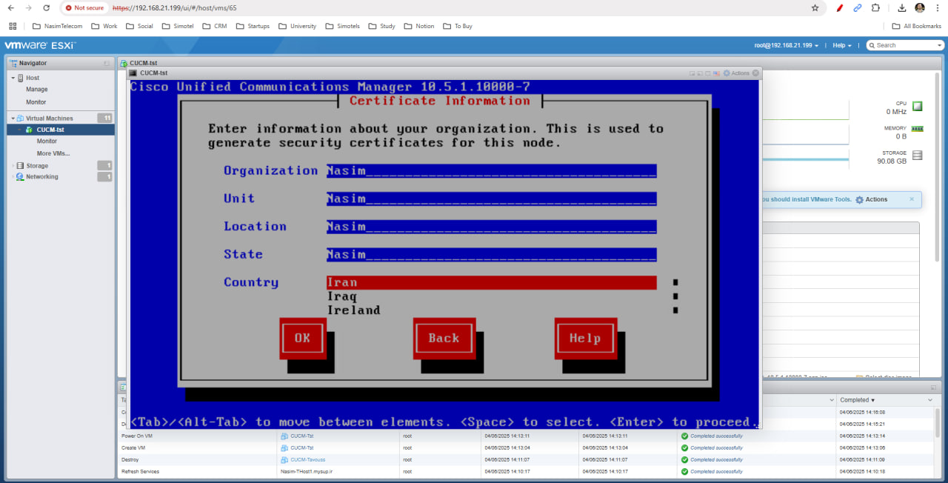Viewport: 948px width, 483px height.
Task: Collapse the Navigator panel with its minimize icon
Action: pyautogui.click(x=107, y=64)
